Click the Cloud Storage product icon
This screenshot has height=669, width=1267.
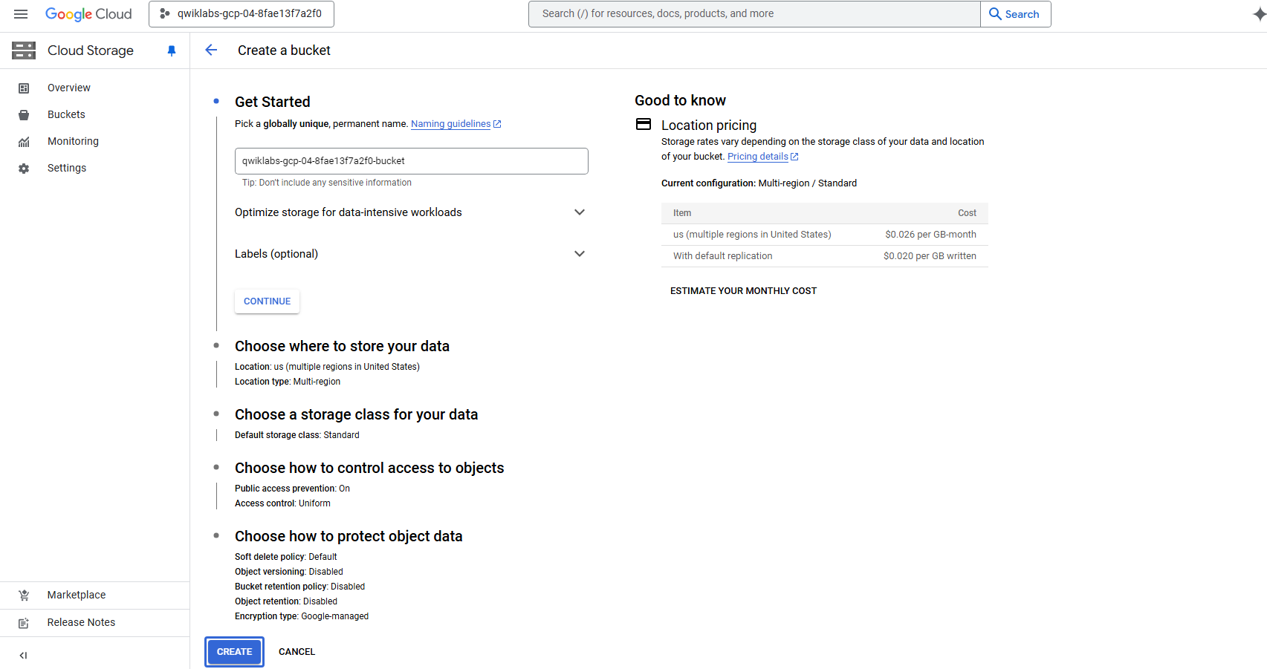tap(24, 50)
